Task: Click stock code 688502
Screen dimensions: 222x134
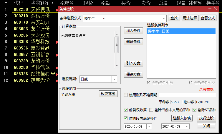Action: [21, 80]
